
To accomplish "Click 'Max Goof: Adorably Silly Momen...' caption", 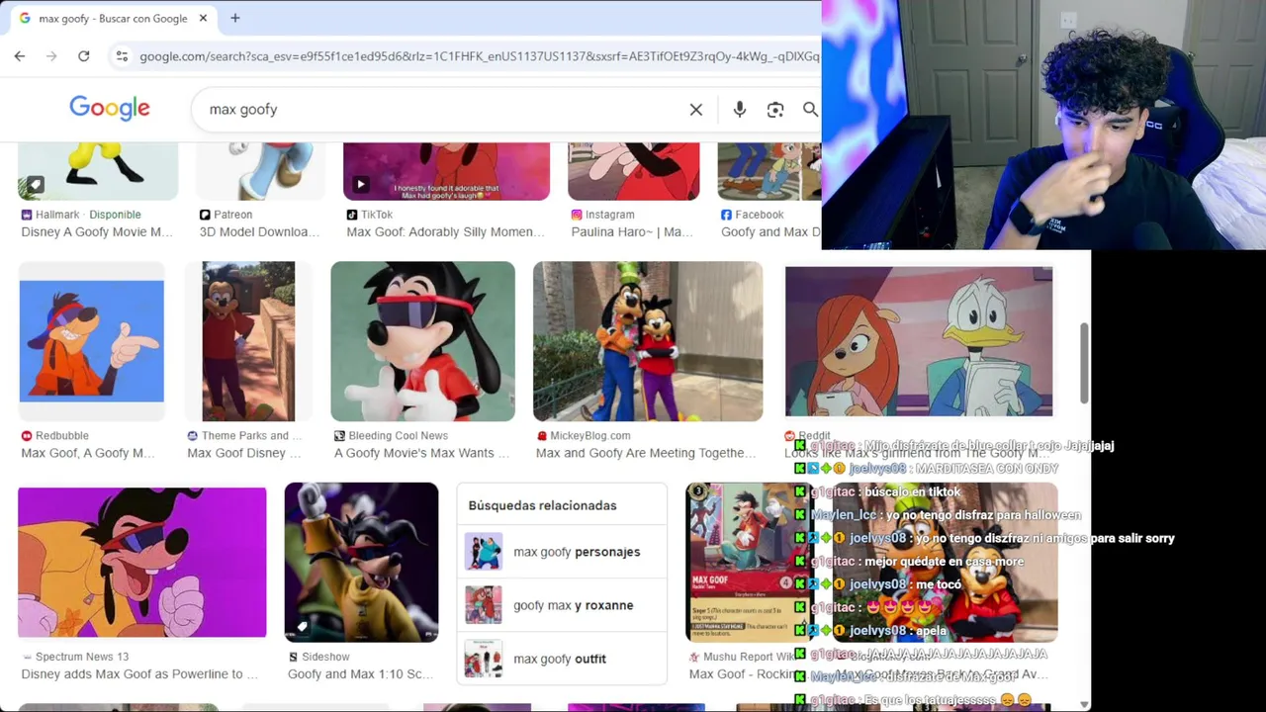I will click(x=446, y=232).
